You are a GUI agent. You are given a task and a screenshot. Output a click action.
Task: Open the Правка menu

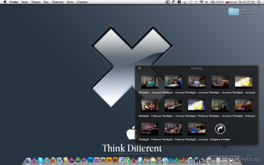(x=36, y=2)
